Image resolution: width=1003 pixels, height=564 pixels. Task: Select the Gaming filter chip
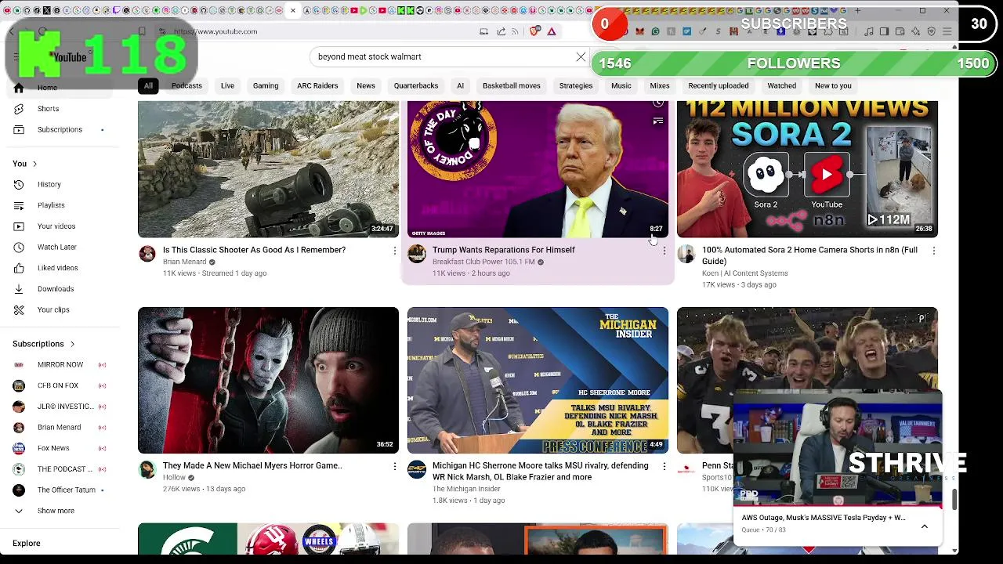[x=266, y=86]
